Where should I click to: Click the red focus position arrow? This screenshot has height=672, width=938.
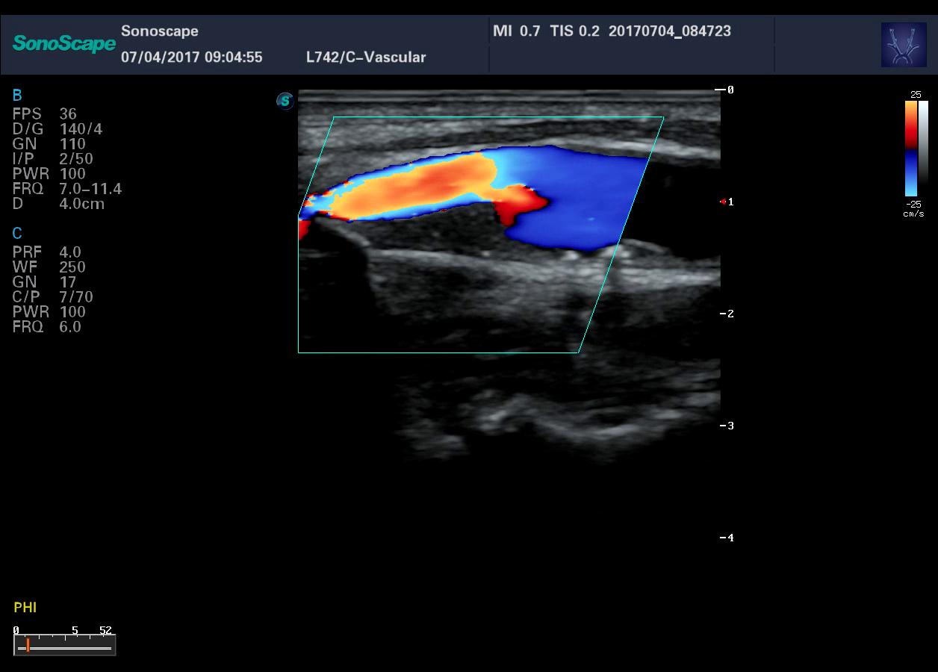coord(723,202)
